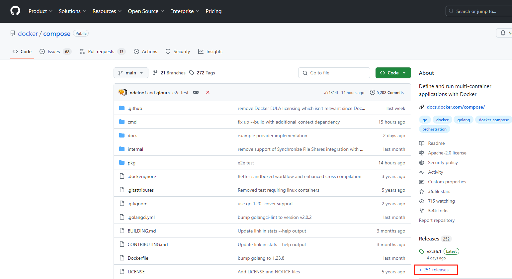The width and height of the screenshot is (512, 279).
Task: Open the main branch selector dropdown
Action: pyautogui.click(x=131, y=73)
